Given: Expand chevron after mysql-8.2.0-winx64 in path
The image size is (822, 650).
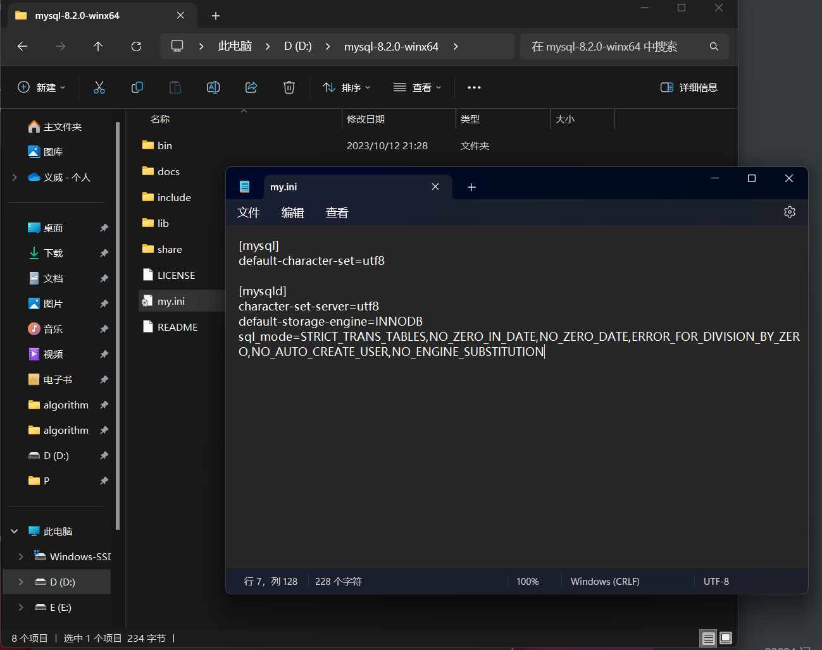Looking at the screenshot, I should pyautogui.click(x=456, y=46).
